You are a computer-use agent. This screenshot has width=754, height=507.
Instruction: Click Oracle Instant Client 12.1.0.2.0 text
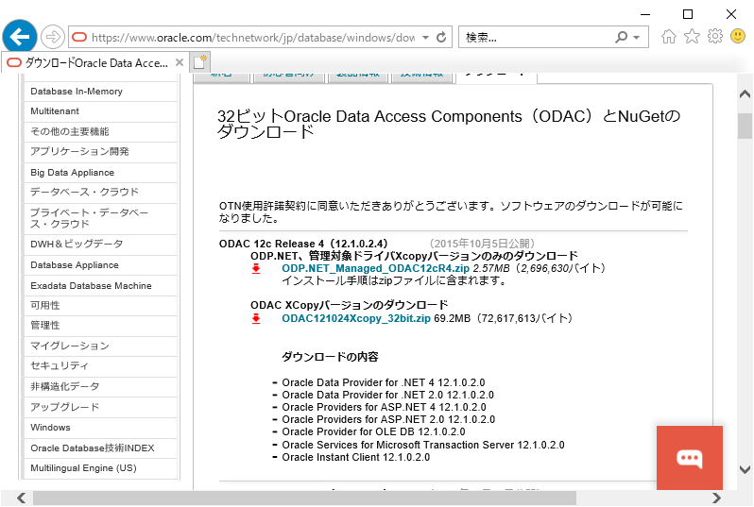(356, 457)
